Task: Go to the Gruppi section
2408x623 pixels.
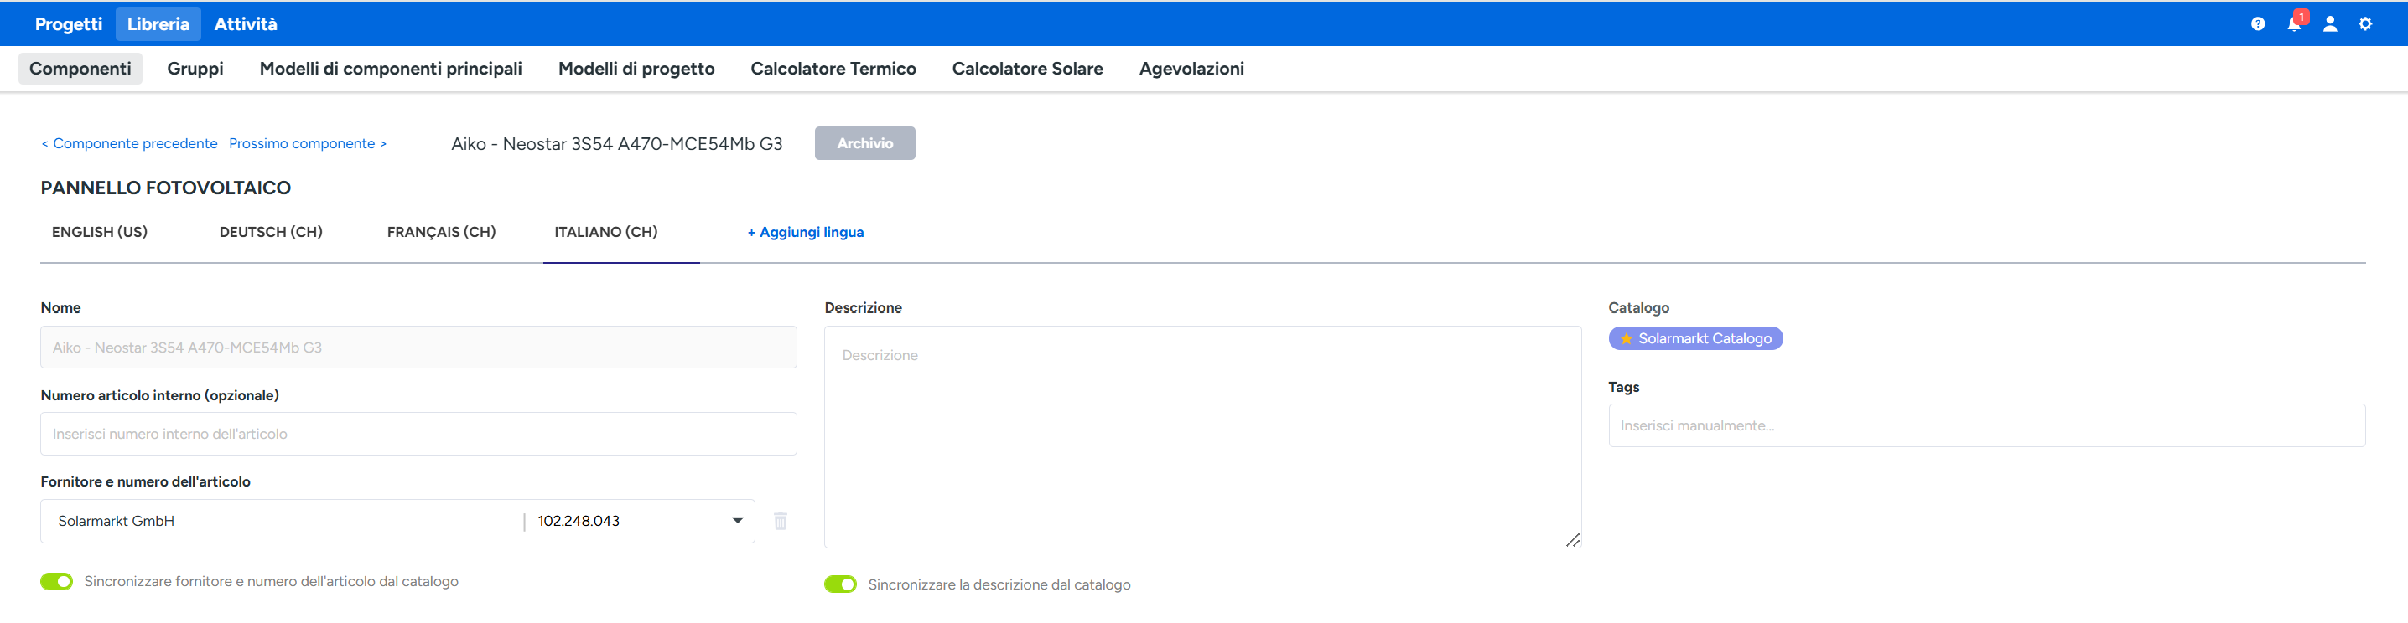Action: coord(195,70)
